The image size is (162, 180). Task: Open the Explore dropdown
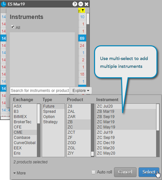tap(81, 91)
